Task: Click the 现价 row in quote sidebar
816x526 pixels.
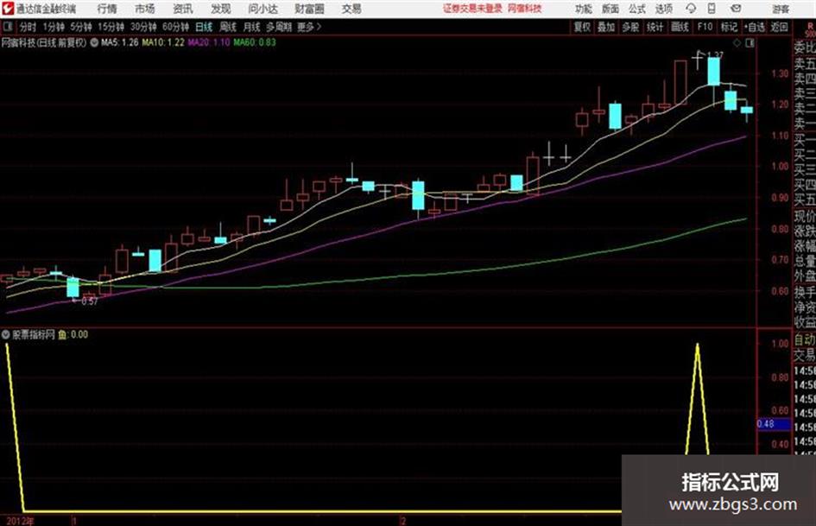Action: tap(805, 216)
